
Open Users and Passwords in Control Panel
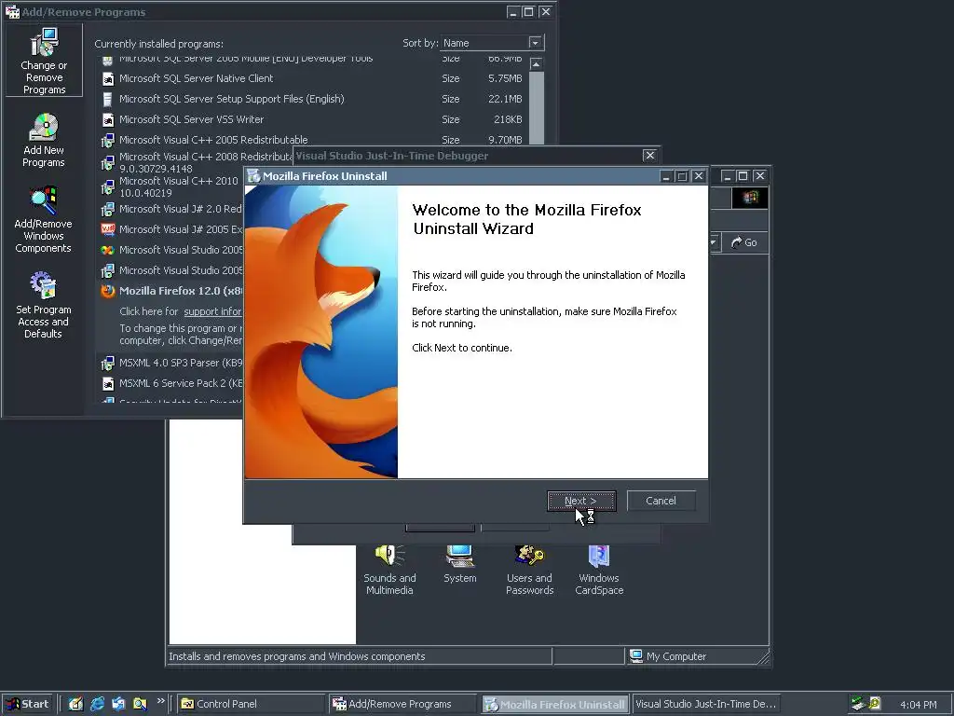pos(529,571)
